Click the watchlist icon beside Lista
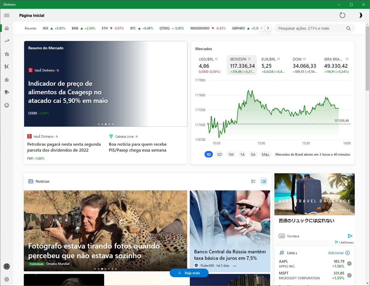 point(282,253)
